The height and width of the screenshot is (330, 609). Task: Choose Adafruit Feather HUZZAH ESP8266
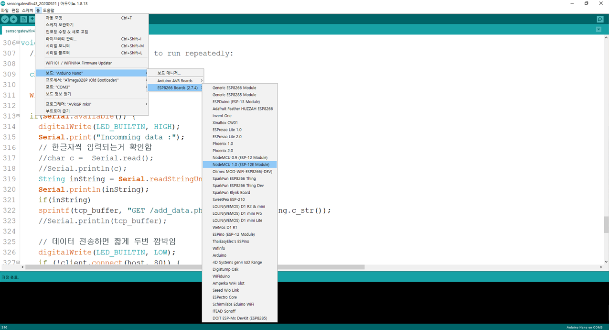pos(240,109)
